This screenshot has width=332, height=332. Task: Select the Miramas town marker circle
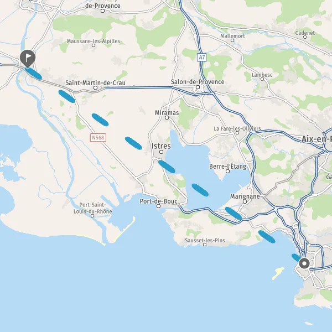(167, 117)
